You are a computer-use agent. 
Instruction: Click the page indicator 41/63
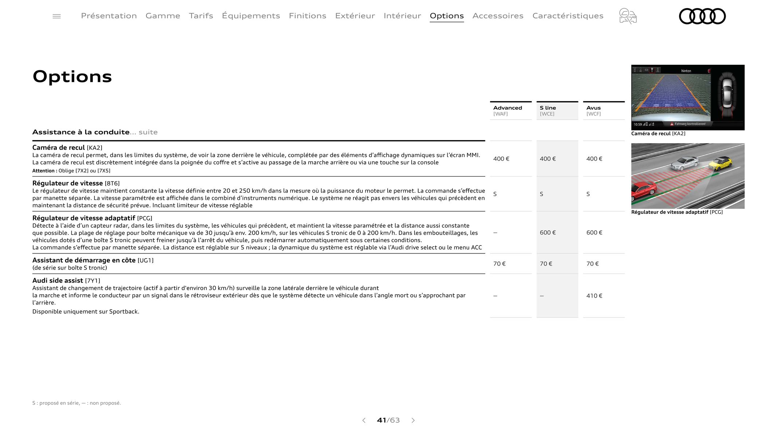click(388, 420)
